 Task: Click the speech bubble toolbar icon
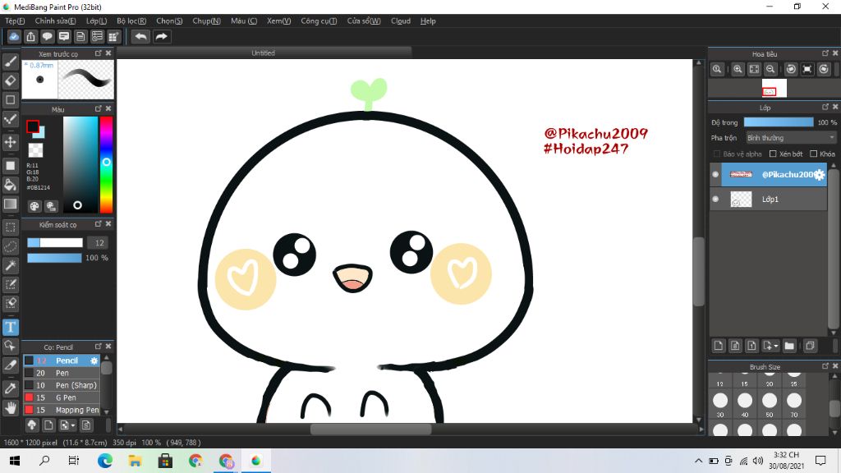(47, 36)
